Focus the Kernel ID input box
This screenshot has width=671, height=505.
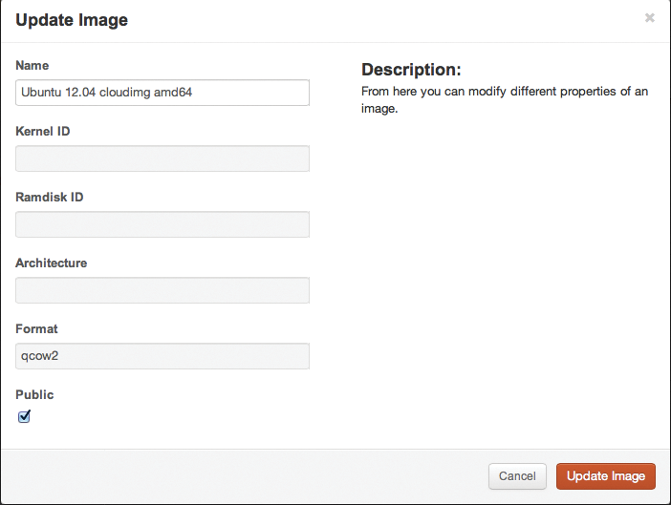(x=162, y=158)
